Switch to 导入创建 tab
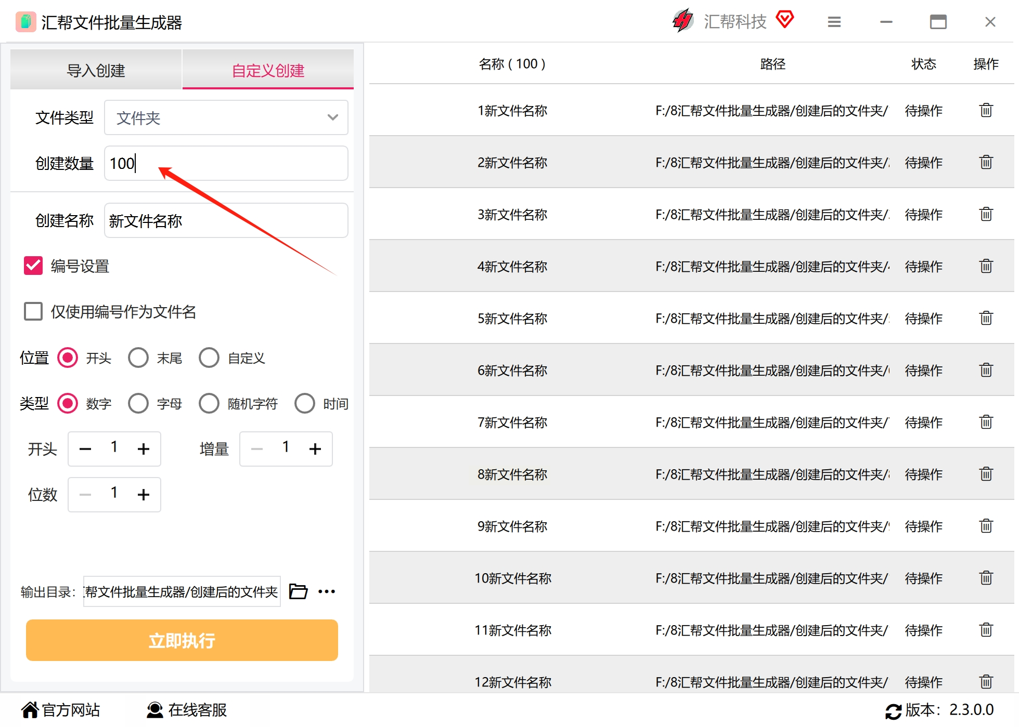 96,70
